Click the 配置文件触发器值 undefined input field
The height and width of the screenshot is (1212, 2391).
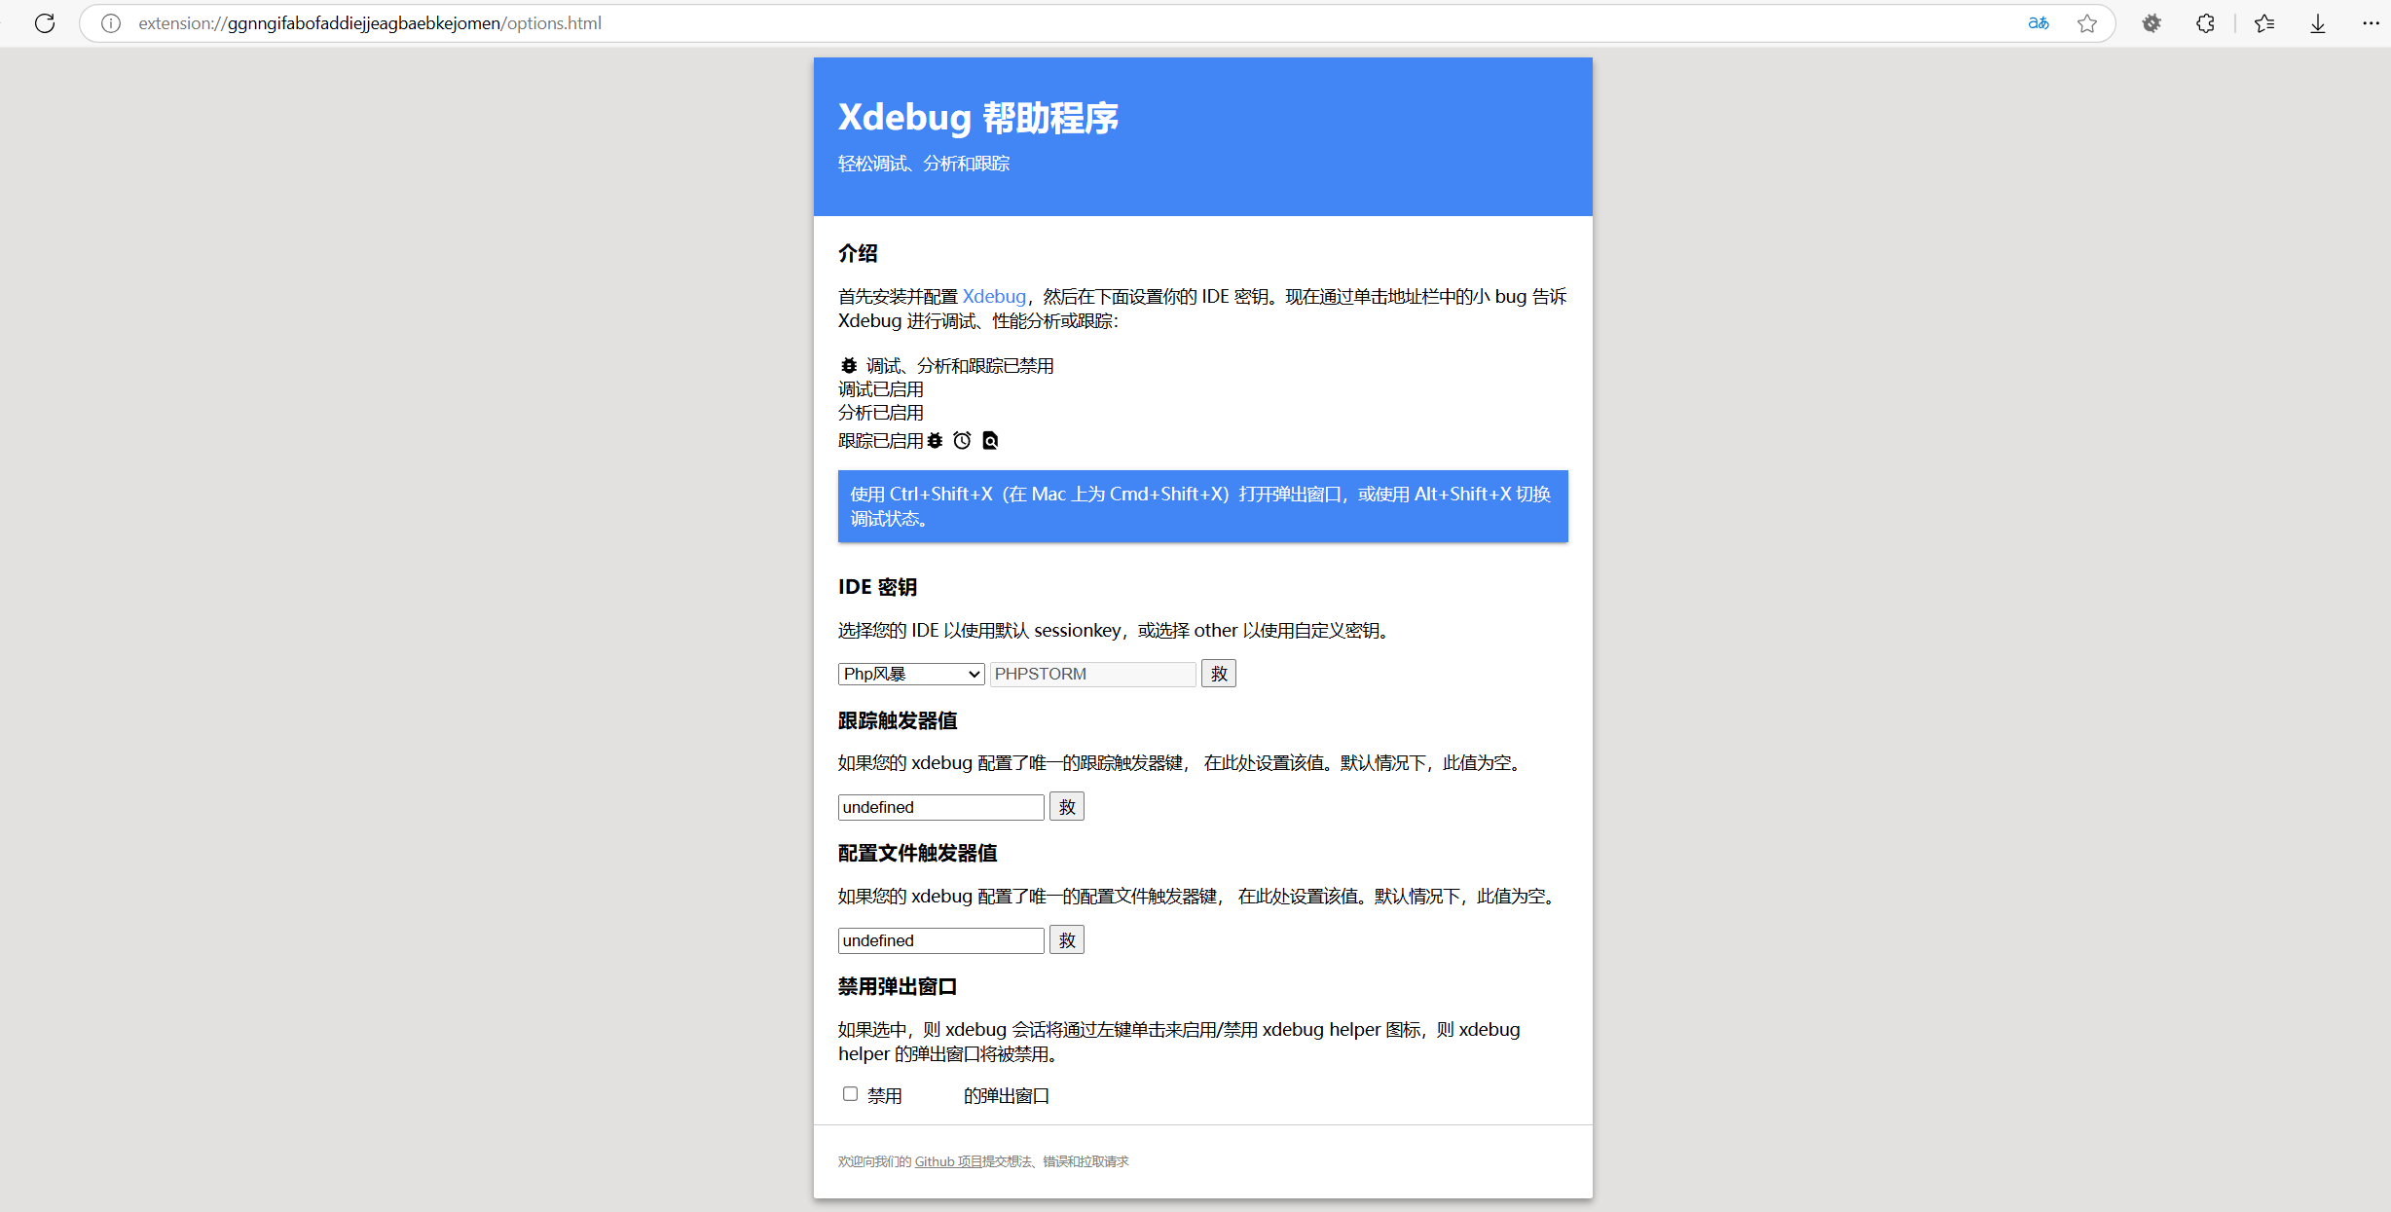939,940
